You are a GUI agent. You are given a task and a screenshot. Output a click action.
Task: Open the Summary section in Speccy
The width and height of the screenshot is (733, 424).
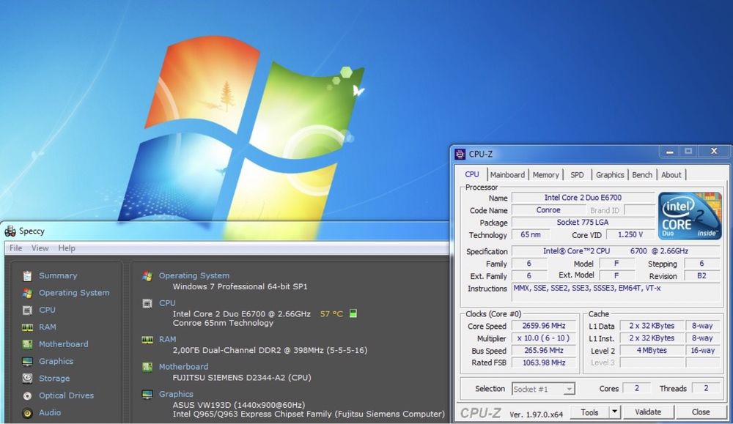tap(58, 276)
